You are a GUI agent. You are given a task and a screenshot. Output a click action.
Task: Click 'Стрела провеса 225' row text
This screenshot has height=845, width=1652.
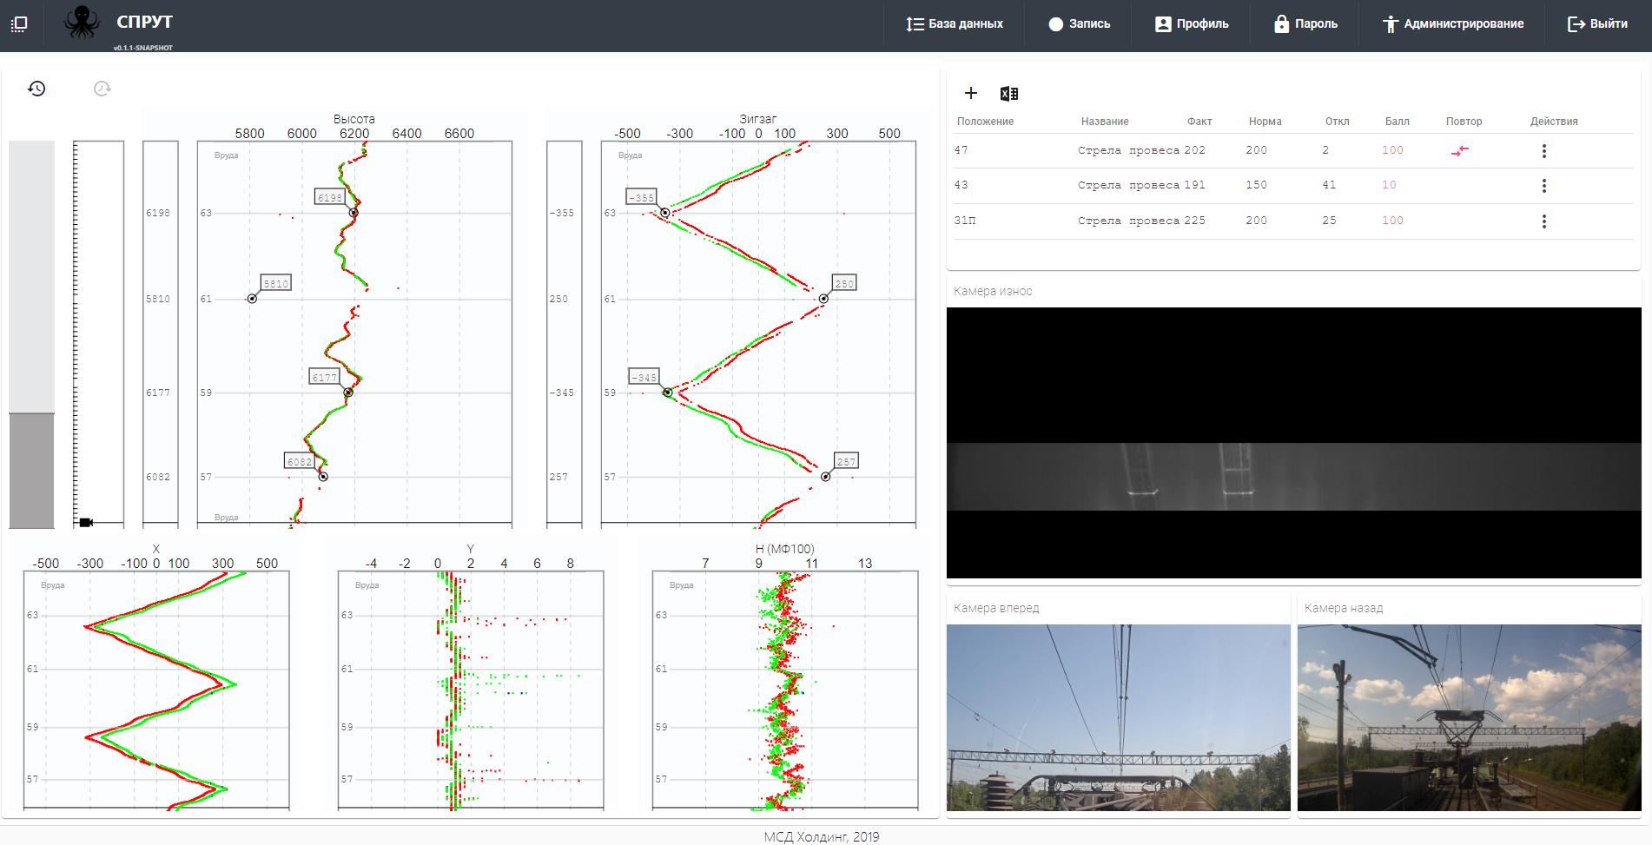[x=1141, y=221]
